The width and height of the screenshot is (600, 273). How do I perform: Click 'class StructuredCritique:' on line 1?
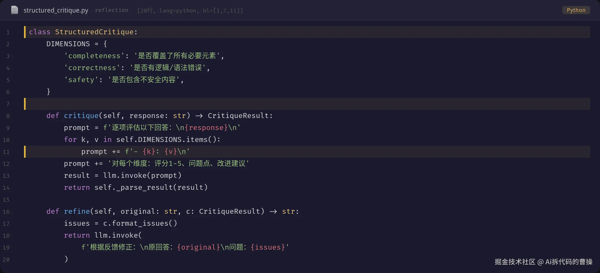point(83,32)
